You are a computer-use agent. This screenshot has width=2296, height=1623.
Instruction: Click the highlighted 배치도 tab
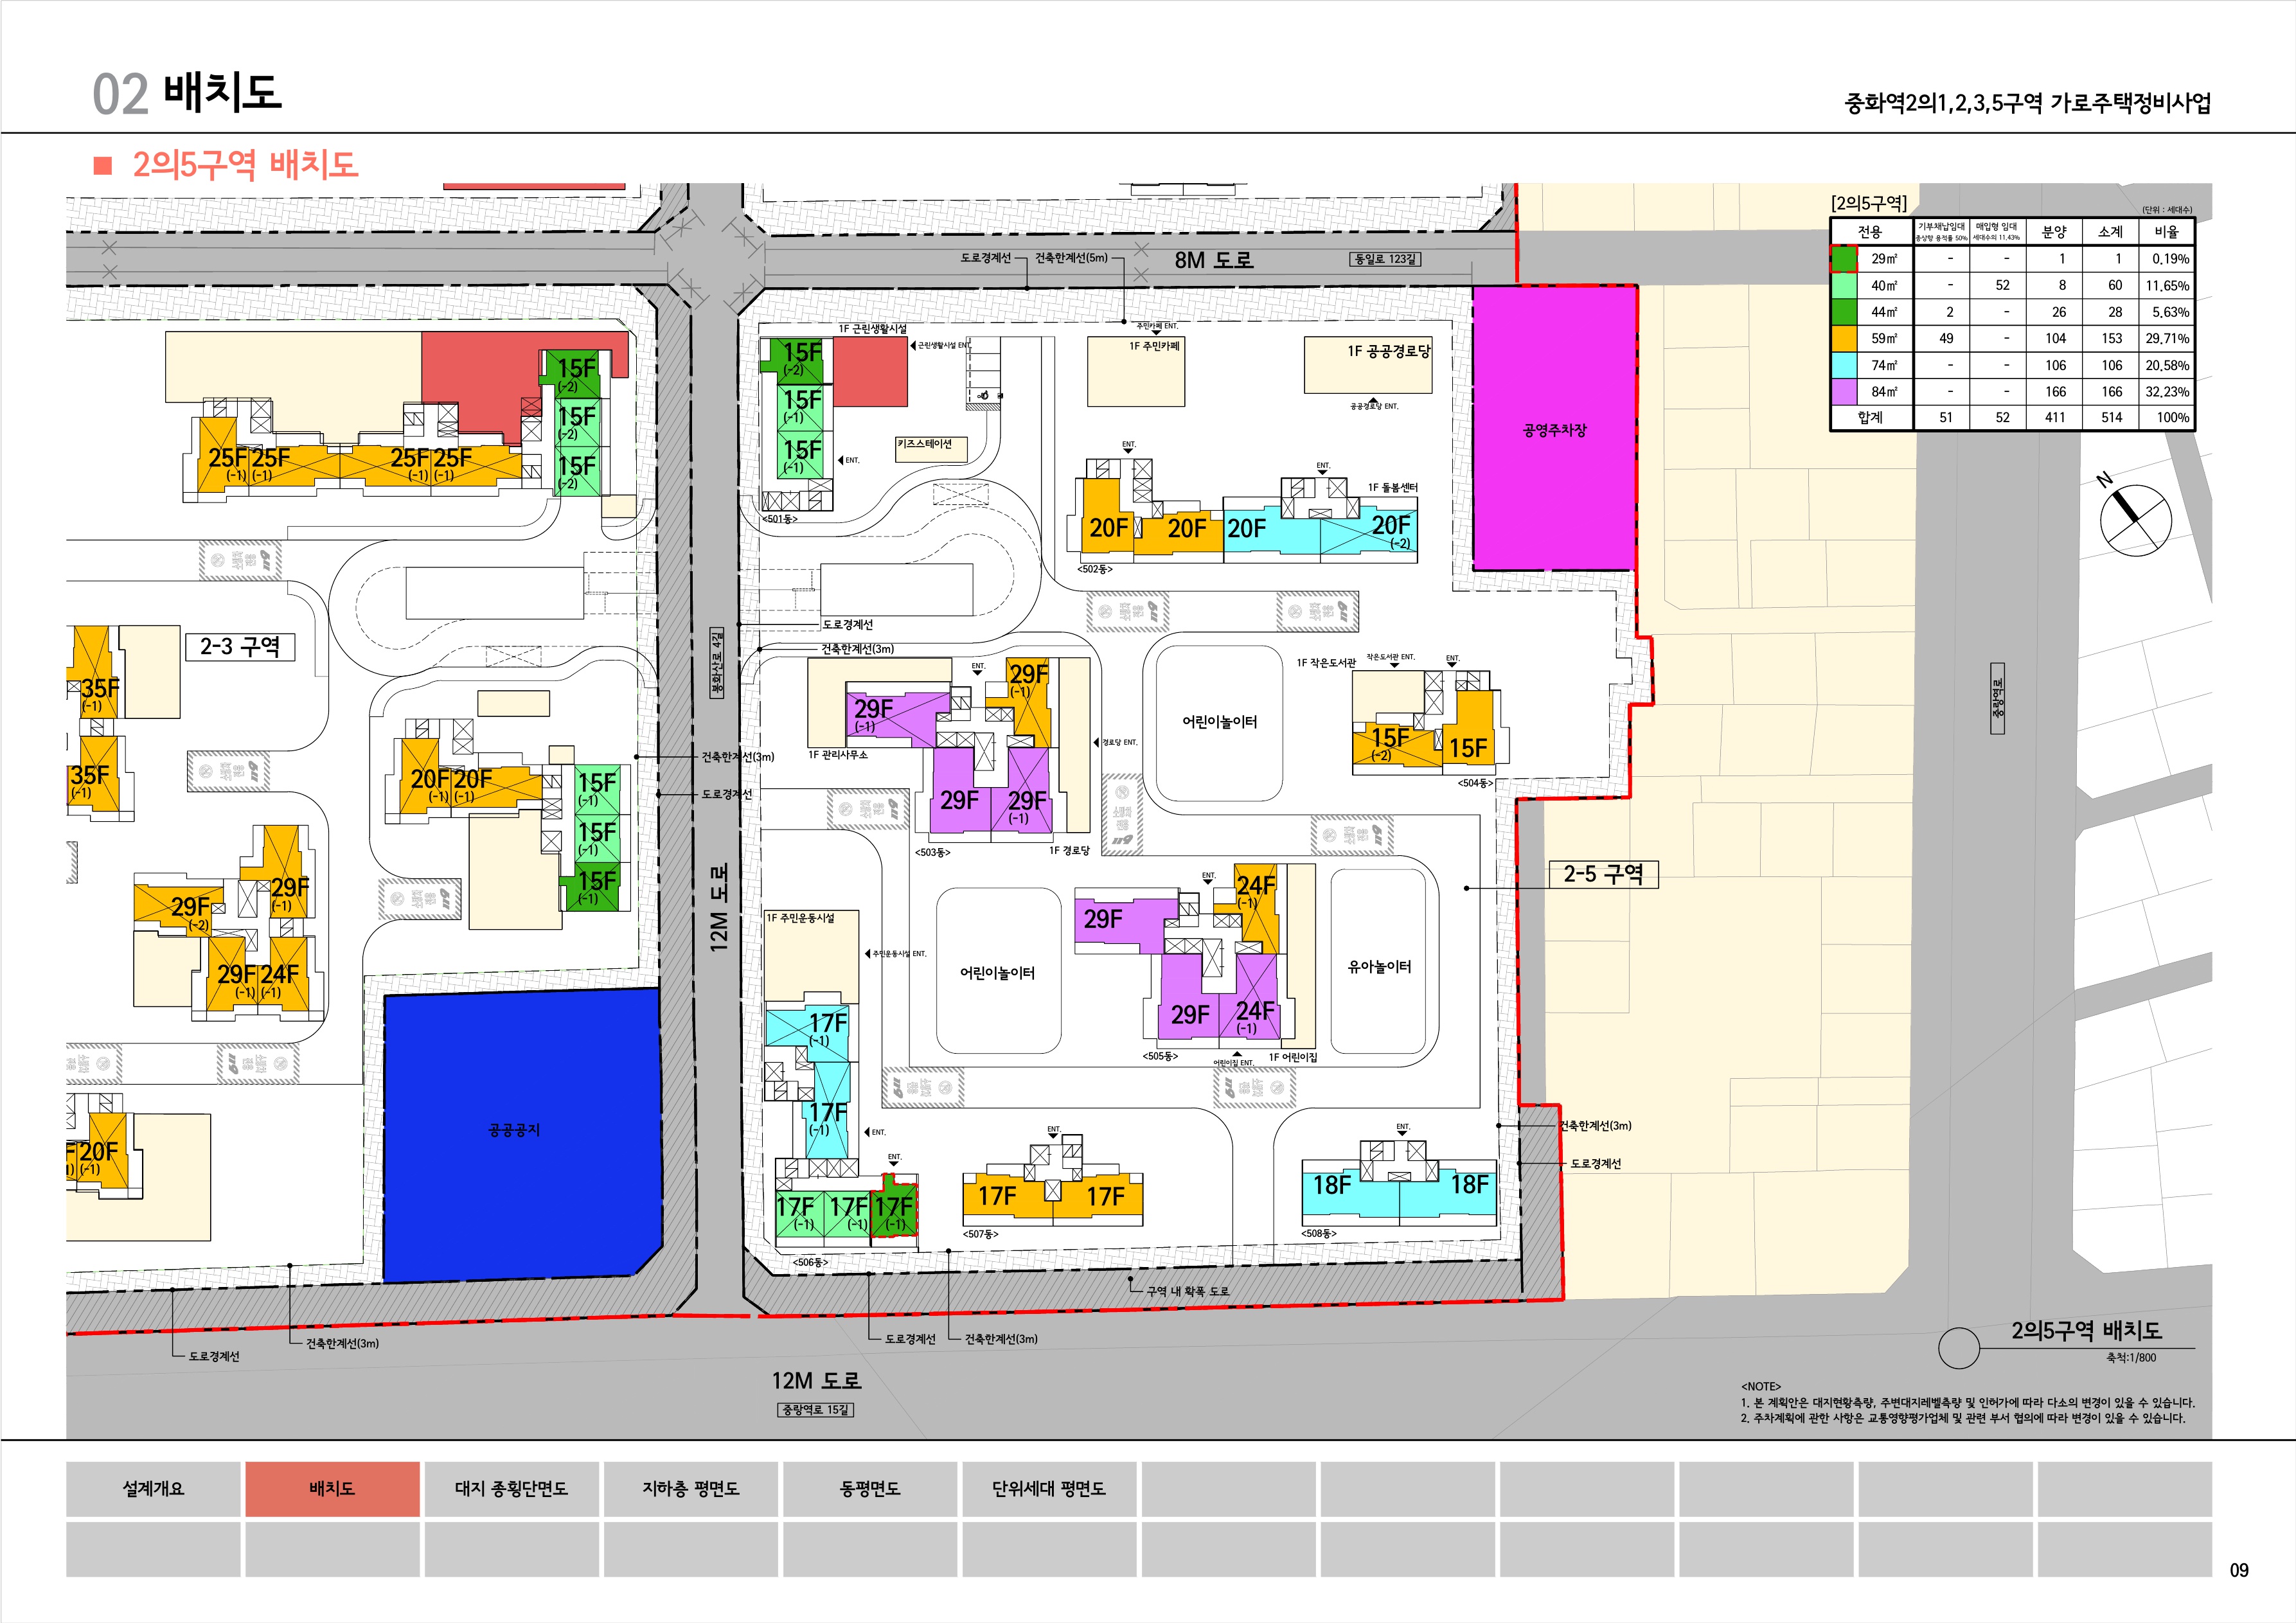332,1488
